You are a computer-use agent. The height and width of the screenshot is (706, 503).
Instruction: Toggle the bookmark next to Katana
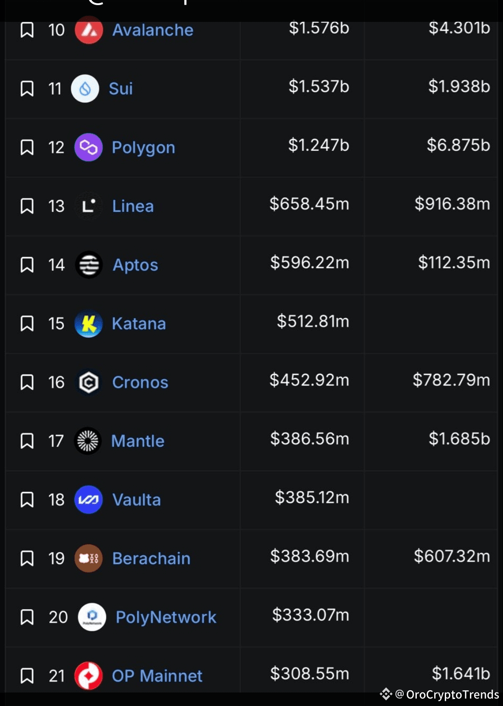coord(27,323)
